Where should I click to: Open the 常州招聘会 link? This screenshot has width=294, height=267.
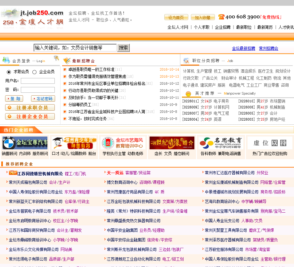[268, 49]
